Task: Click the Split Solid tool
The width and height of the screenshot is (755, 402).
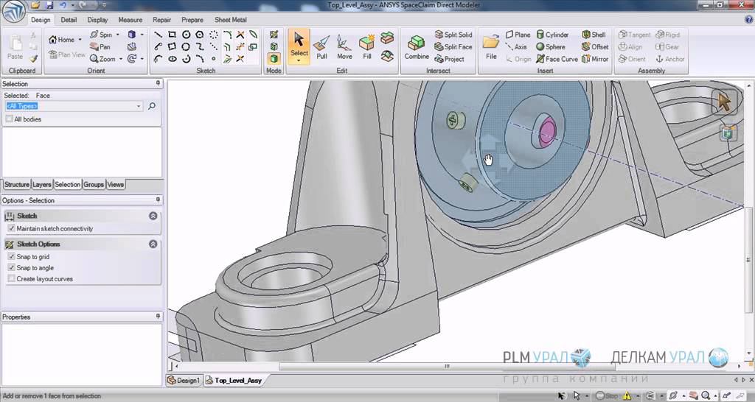Action: click(453, 35)
